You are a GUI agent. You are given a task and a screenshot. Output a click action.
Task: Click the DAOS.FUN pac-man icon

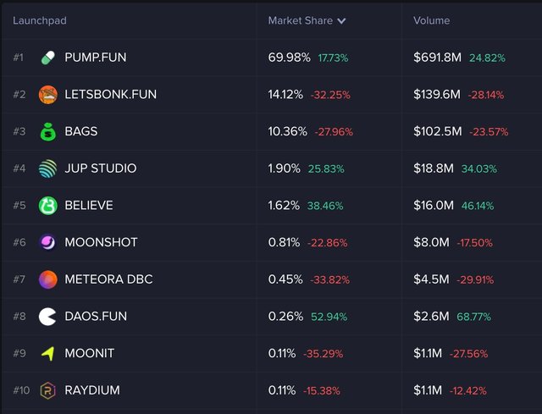[x=48, y=316]
